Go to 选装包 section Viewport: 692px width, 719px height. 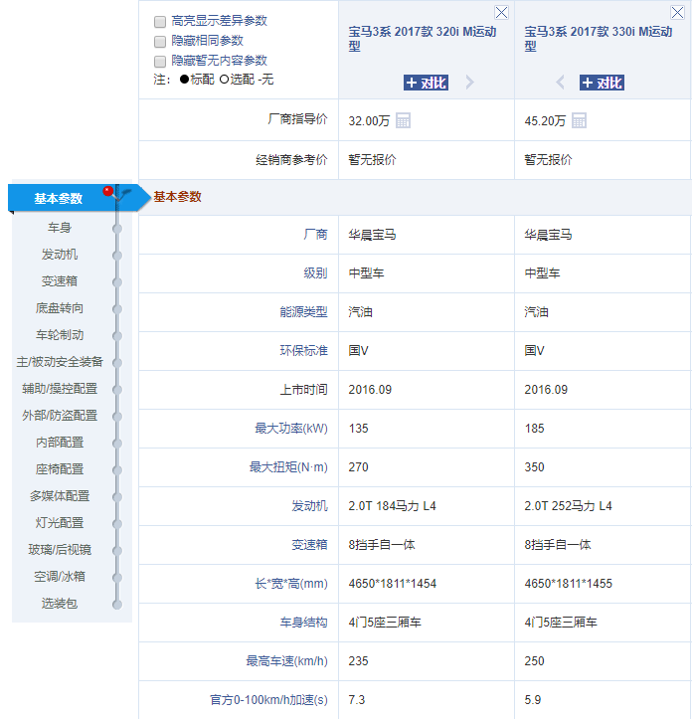tap(59, 604)
